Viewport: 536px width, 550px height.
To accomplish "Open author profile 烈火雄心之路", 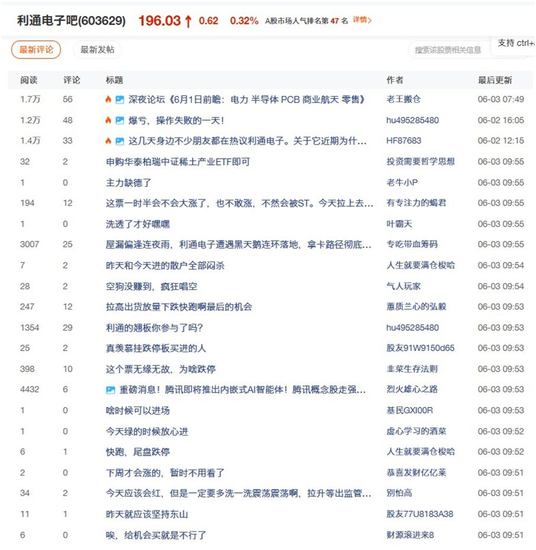I will pyautogui.click(x=412, y=389).
